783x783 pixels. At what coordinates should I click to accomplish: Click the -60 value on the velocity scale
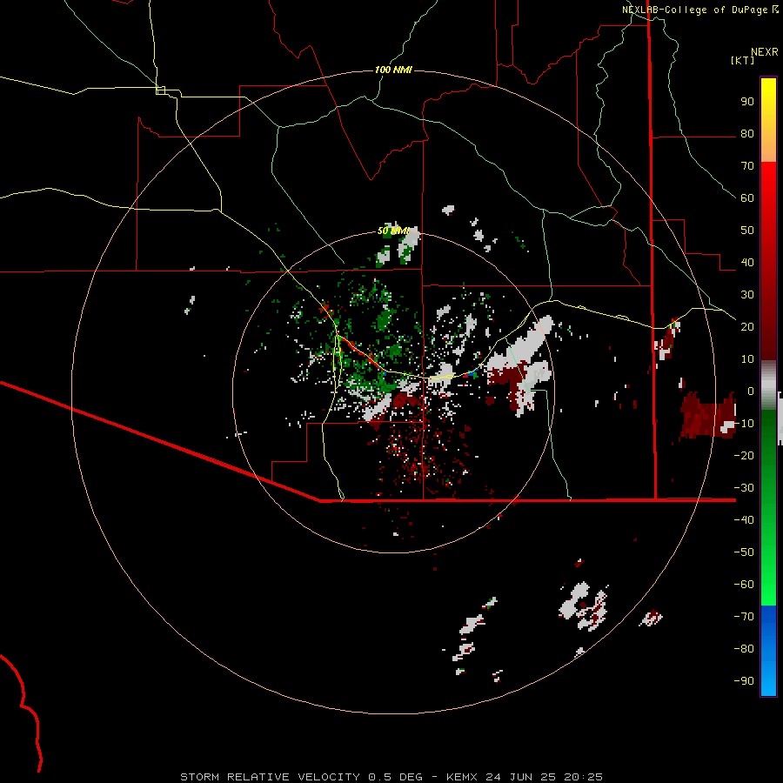[744, 585]
